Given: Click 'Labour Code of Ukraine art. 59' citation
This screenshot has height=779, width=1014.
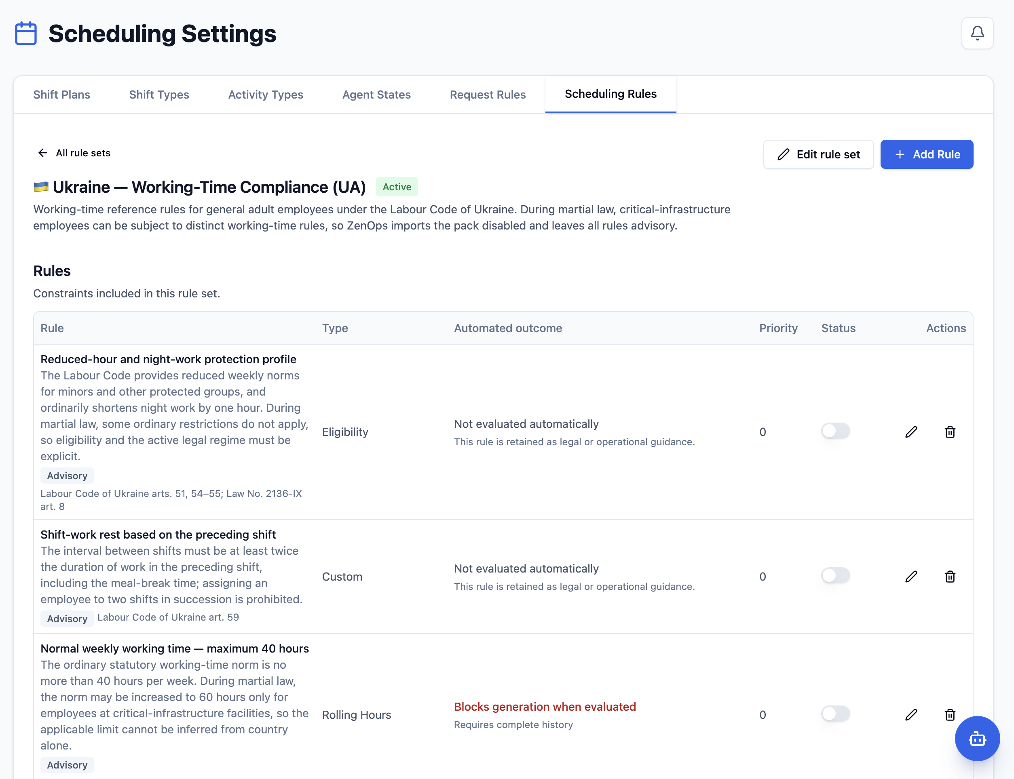Looking at the screenshot, I should tap(168, 617).
